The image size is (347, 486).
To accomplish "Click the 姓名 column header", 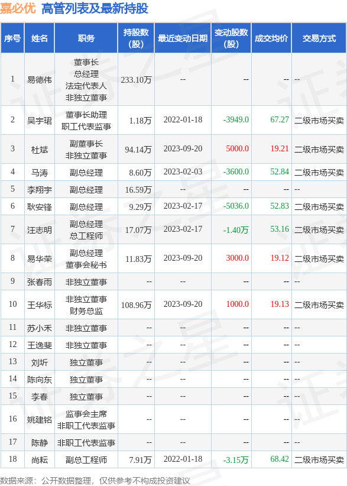I will (x=40, y=38).
